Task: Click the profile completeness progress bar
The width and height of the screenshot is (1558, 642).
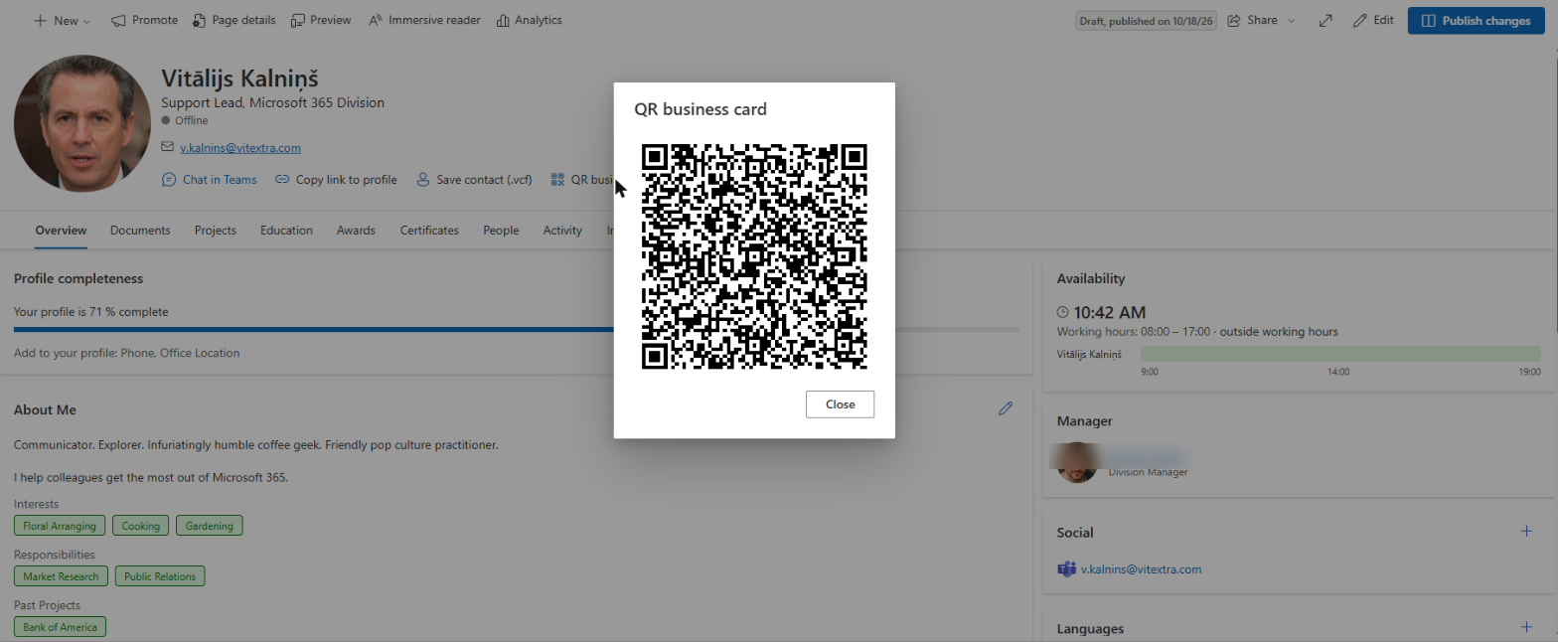Action: coord(516,329)
